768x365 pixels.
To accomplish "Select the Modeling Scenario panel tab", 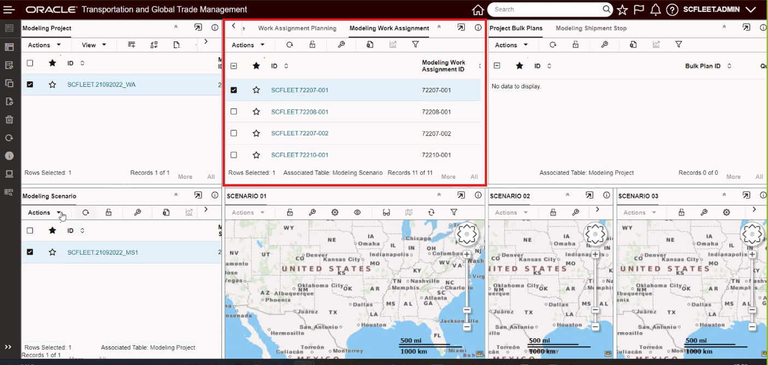I will coord(49,196).
